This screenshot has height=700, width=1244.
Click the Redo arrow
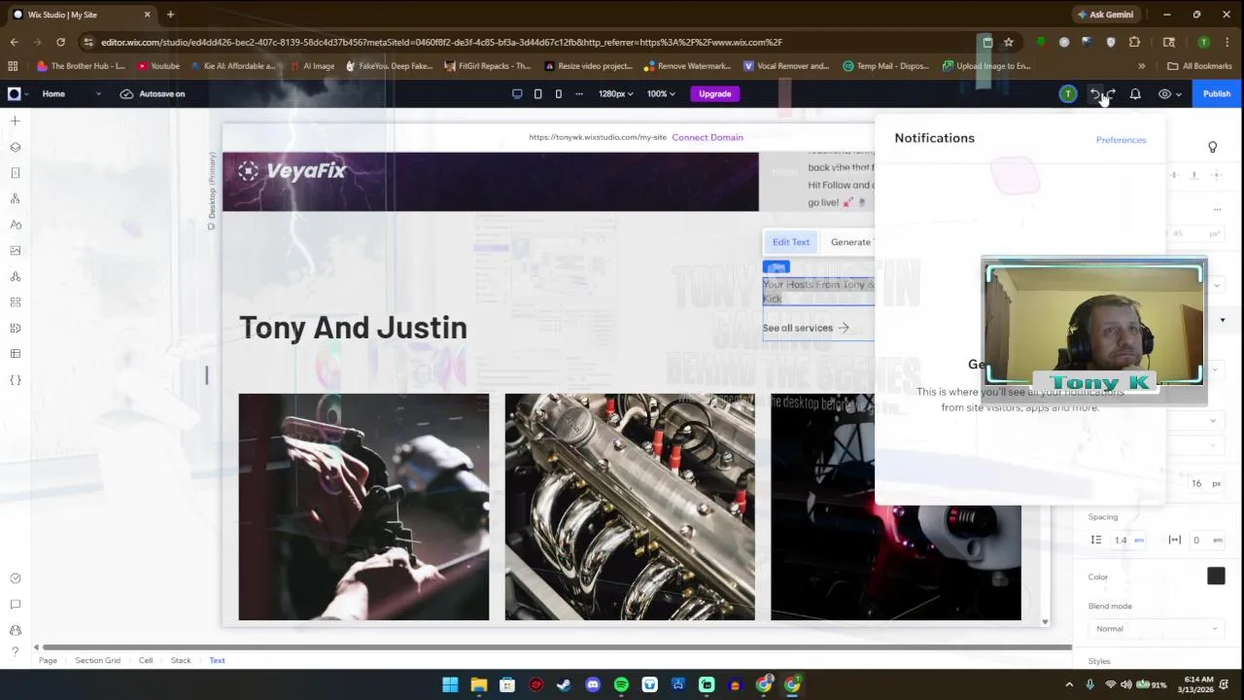[1111, 93]
